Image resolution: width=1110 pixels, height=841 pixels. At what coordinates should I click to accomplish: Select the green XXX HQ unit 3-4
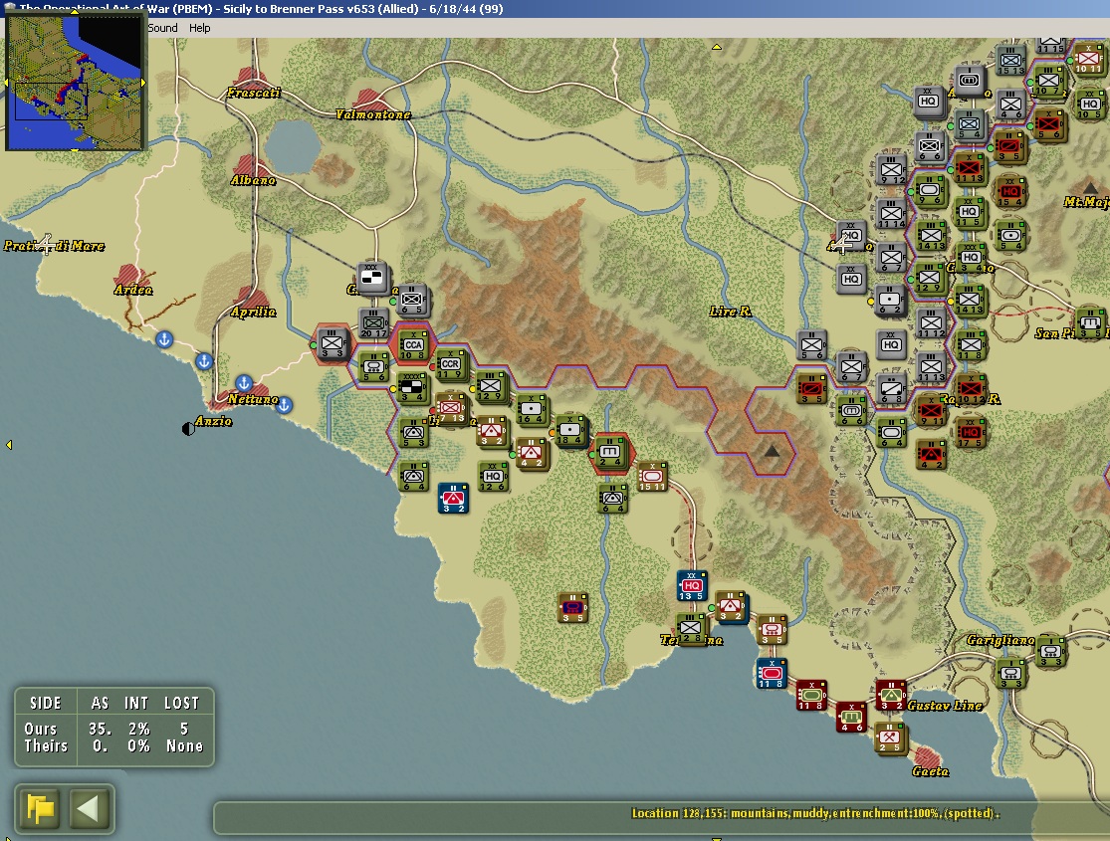tap(971, 258)
